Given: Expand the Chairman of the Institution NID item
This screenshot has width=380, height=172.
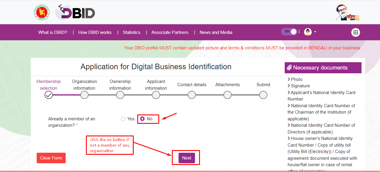Looking at the screenshot, I should pyautogui.click(x=321, y=112).
